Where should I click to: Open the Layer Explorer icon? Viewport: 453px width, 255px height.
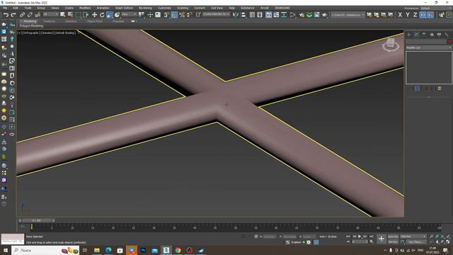coord(260,15)
